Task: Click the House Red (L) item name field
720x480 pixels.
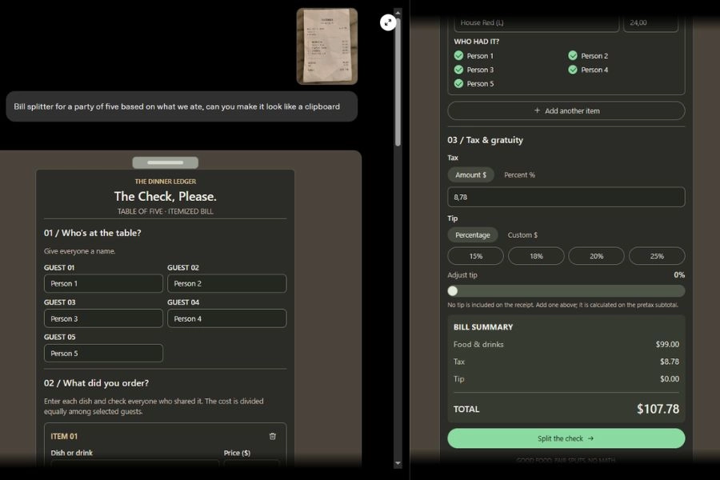Action: click(536, 23)
